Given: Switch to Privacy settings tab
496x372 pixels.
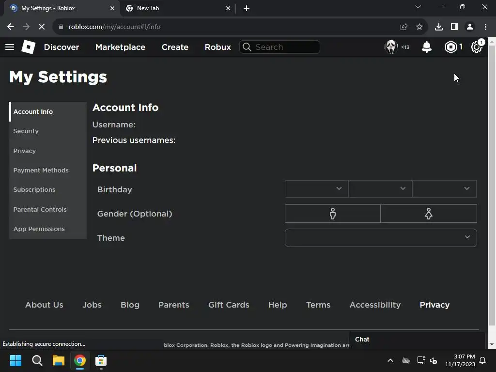Looking at the screenshot, I should tap(48, 151).
